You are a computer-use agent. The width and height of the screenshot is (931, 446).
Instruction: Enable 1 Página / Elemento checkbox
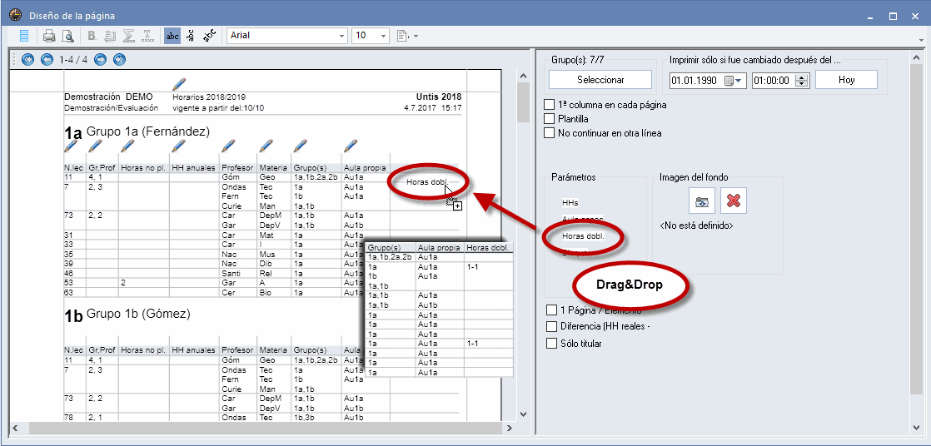pyautogui.click(x=551, y=310)
